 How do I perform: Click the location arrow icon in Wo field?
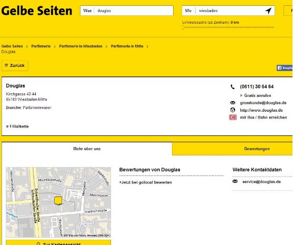[x=268, y=11]
